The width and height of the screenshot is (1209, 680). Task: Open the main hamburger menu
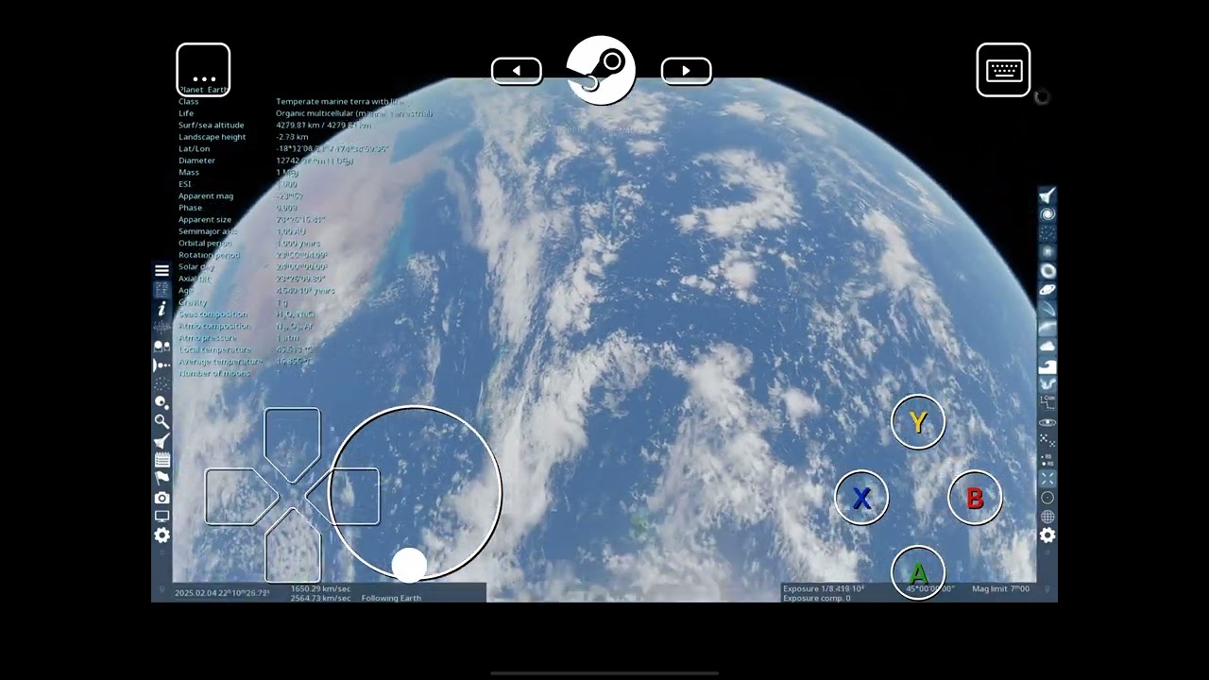pyautogui.click(x=162, y=270)
